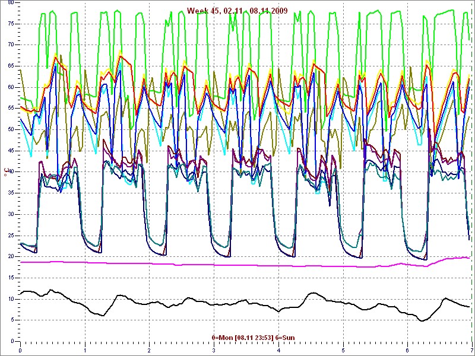The image size is (475, 356).
Task: Select day 4 tick label on horizontal axis
Action: point(278,350)
